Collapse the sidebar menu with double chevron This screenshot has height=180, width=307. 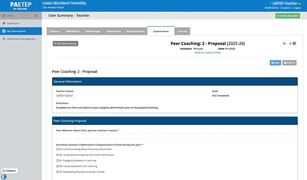(x=36, y=16)
